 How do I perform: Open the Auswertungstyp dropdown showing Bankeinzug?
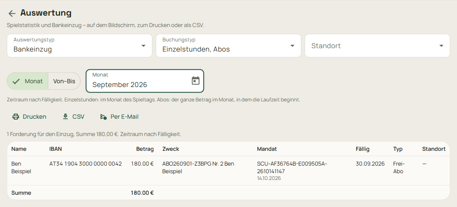tap(80, 46)
